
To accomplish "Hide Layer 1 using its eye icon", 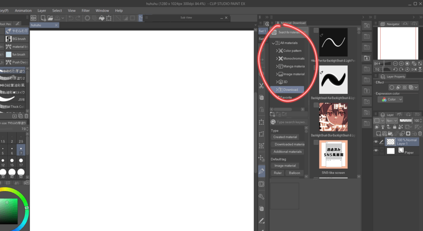I will click(376, 142).
